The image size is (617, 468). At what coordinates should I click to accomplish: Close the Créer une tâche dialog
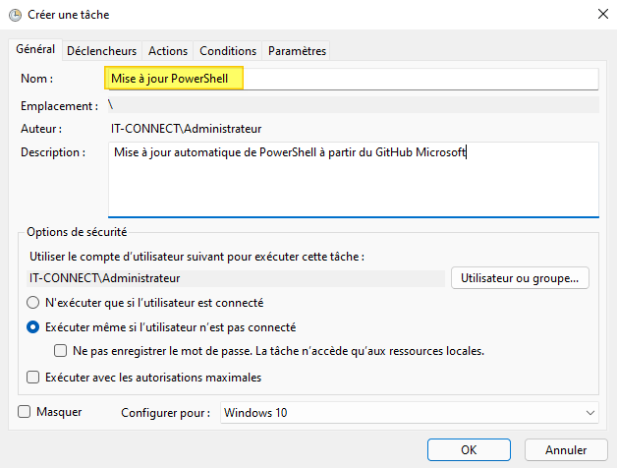(599, 15)
